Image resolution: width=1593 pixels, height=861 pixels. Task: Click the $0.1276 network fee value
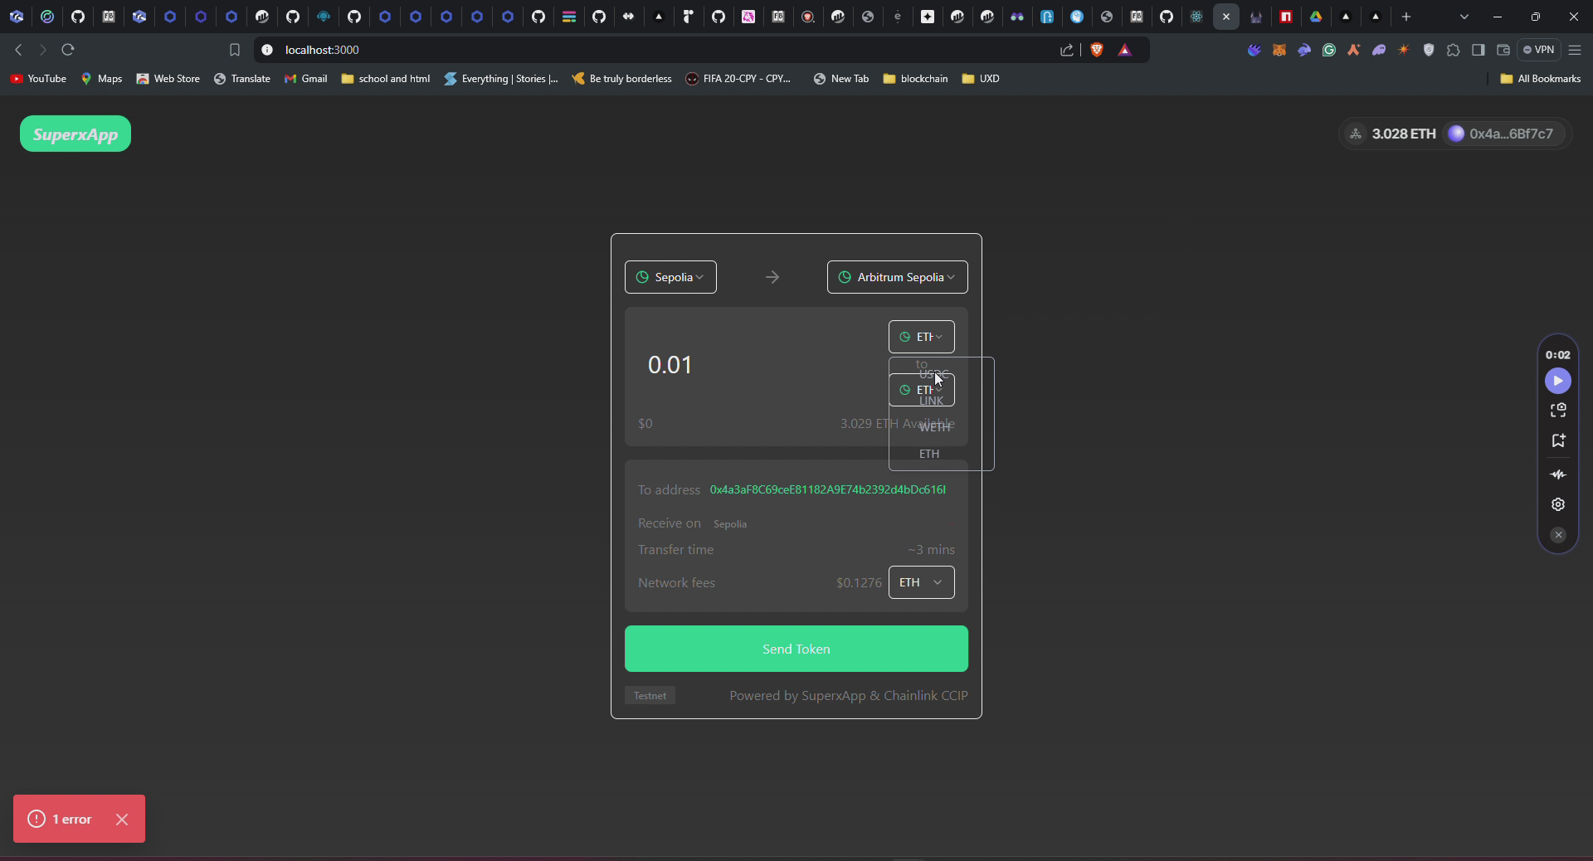coord(859,583)
